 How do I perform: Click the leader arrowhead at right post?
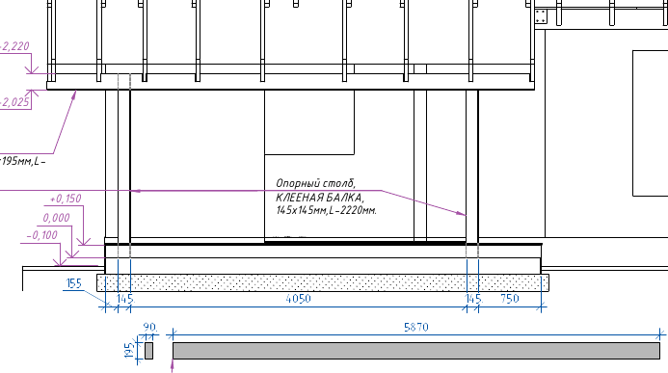pyautogui.click(x=462, y=213)
